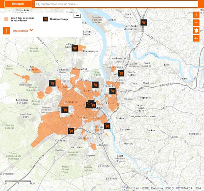Select Orange shop marker near Cenon
The image size is (204, 191).
coord(112,91)
